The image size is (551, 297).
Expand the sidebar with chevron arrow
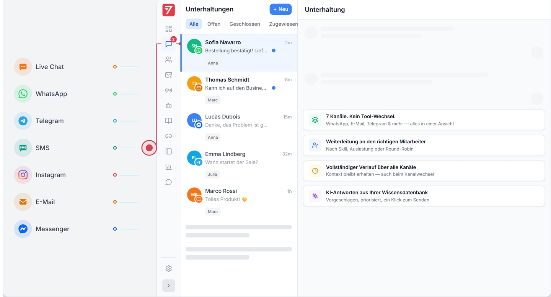[x=168, y=286]
